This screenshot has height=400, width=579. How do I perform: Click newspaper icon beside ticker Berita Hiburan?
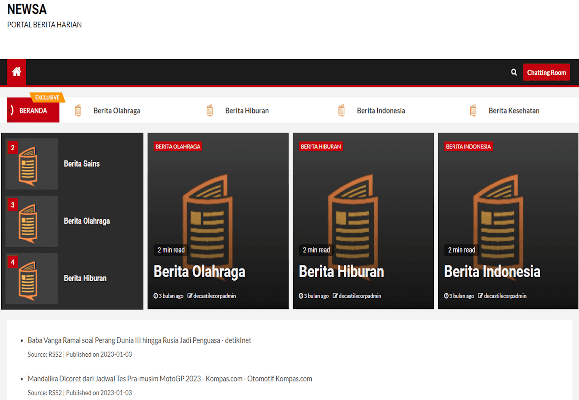[x=210, y=110]
